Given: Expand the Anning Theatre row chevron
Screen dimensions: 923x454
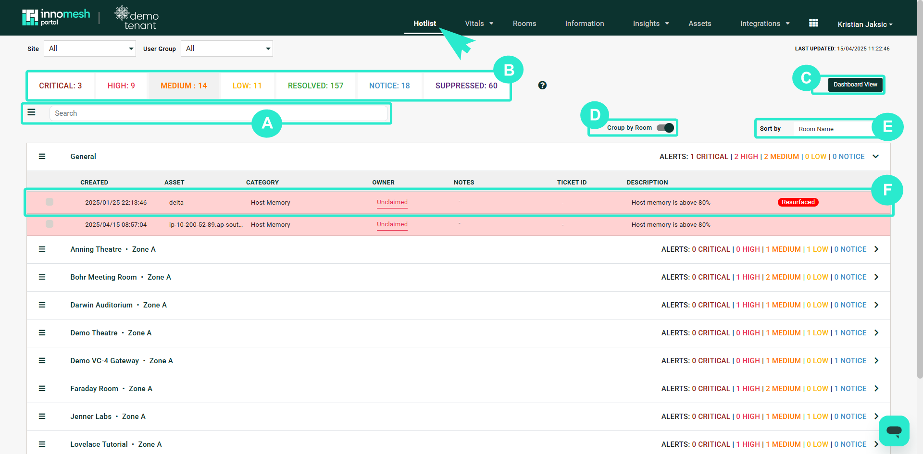Looking at the screenshot, I should (876, 249).
